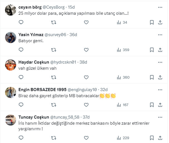Bookmark Engin BORSAZEDE 1995's tweet

tap(152, 105)
